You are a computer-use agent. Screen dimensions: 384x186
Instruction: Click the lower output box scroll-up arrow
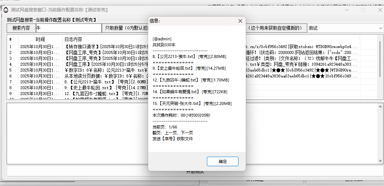[381, 106]
